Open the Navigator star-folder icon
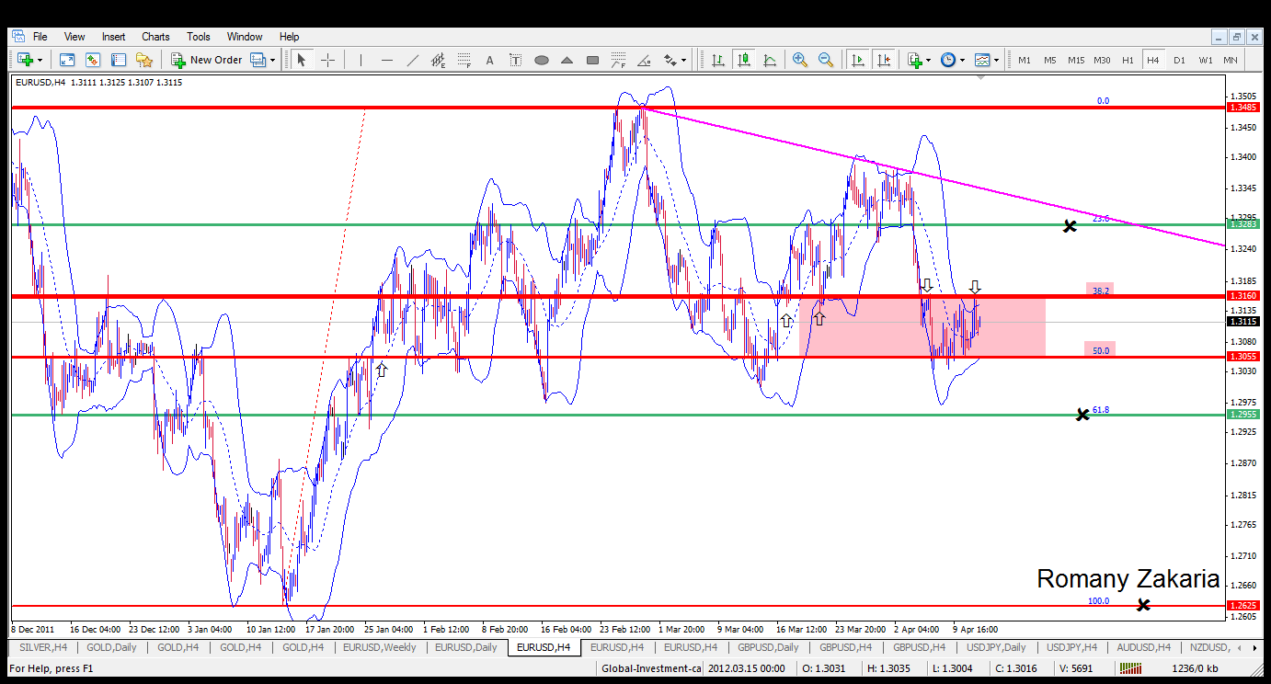This screenshot has width=1271, height=684. [x=144, y=60]
